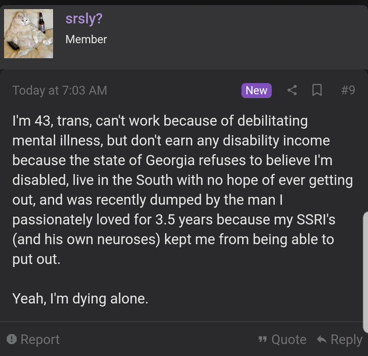Click the Quote quotation-mark icon

click(264, 340)
